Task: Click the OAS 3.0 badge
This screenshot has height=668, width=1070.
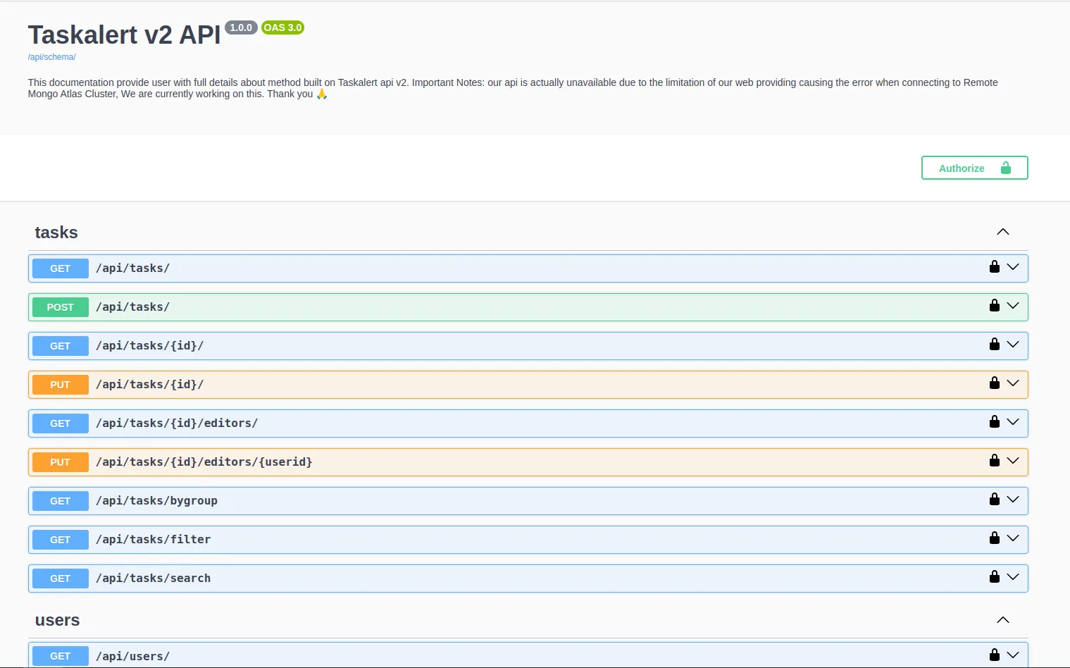Action: [x=282, y=27]
